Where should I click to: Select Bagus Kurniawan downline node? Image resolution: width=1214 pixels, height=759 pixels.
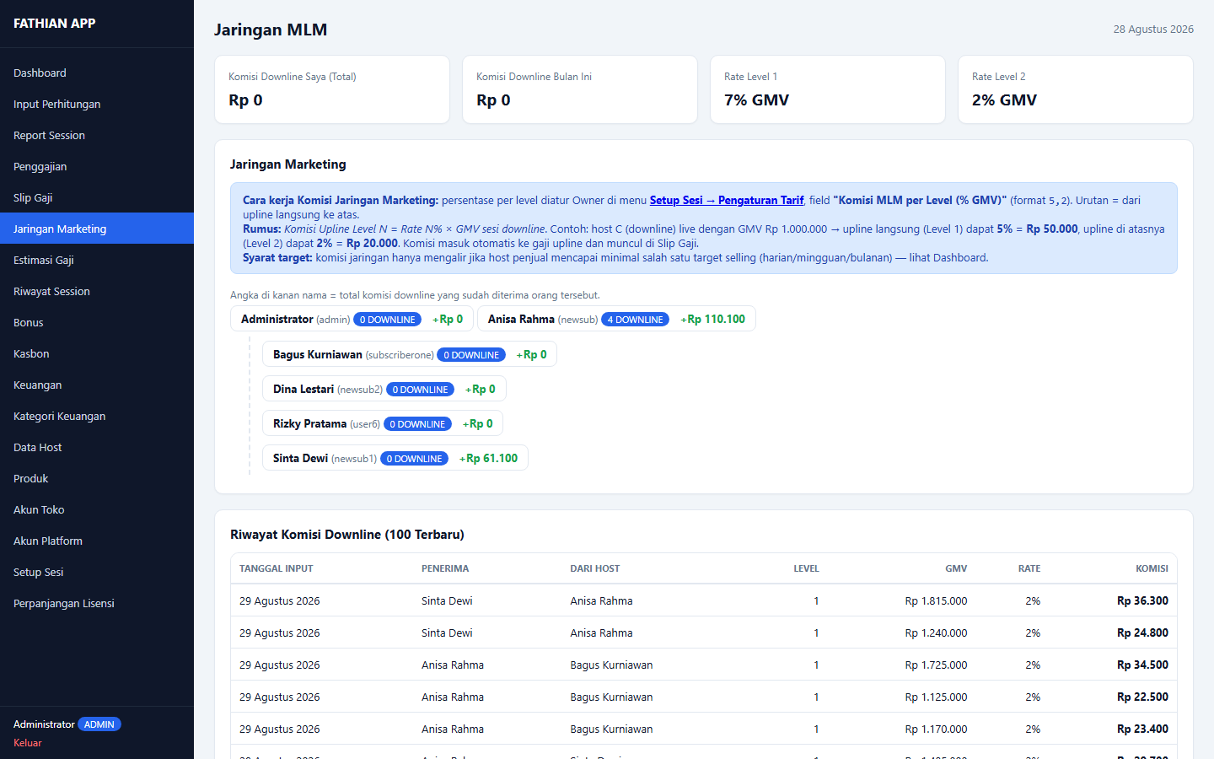pyautogui.click(x=410, y=355)
